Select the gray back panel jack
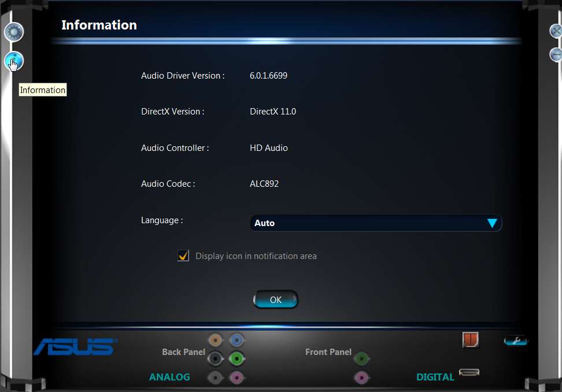This screenshot has width=562, height=392. click(216, 378)
